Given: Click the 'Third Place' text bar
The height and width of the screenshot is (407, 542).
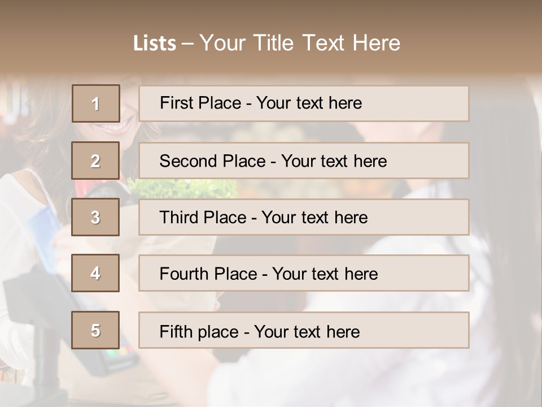Looking at the screenshot, I should [304, 217].
